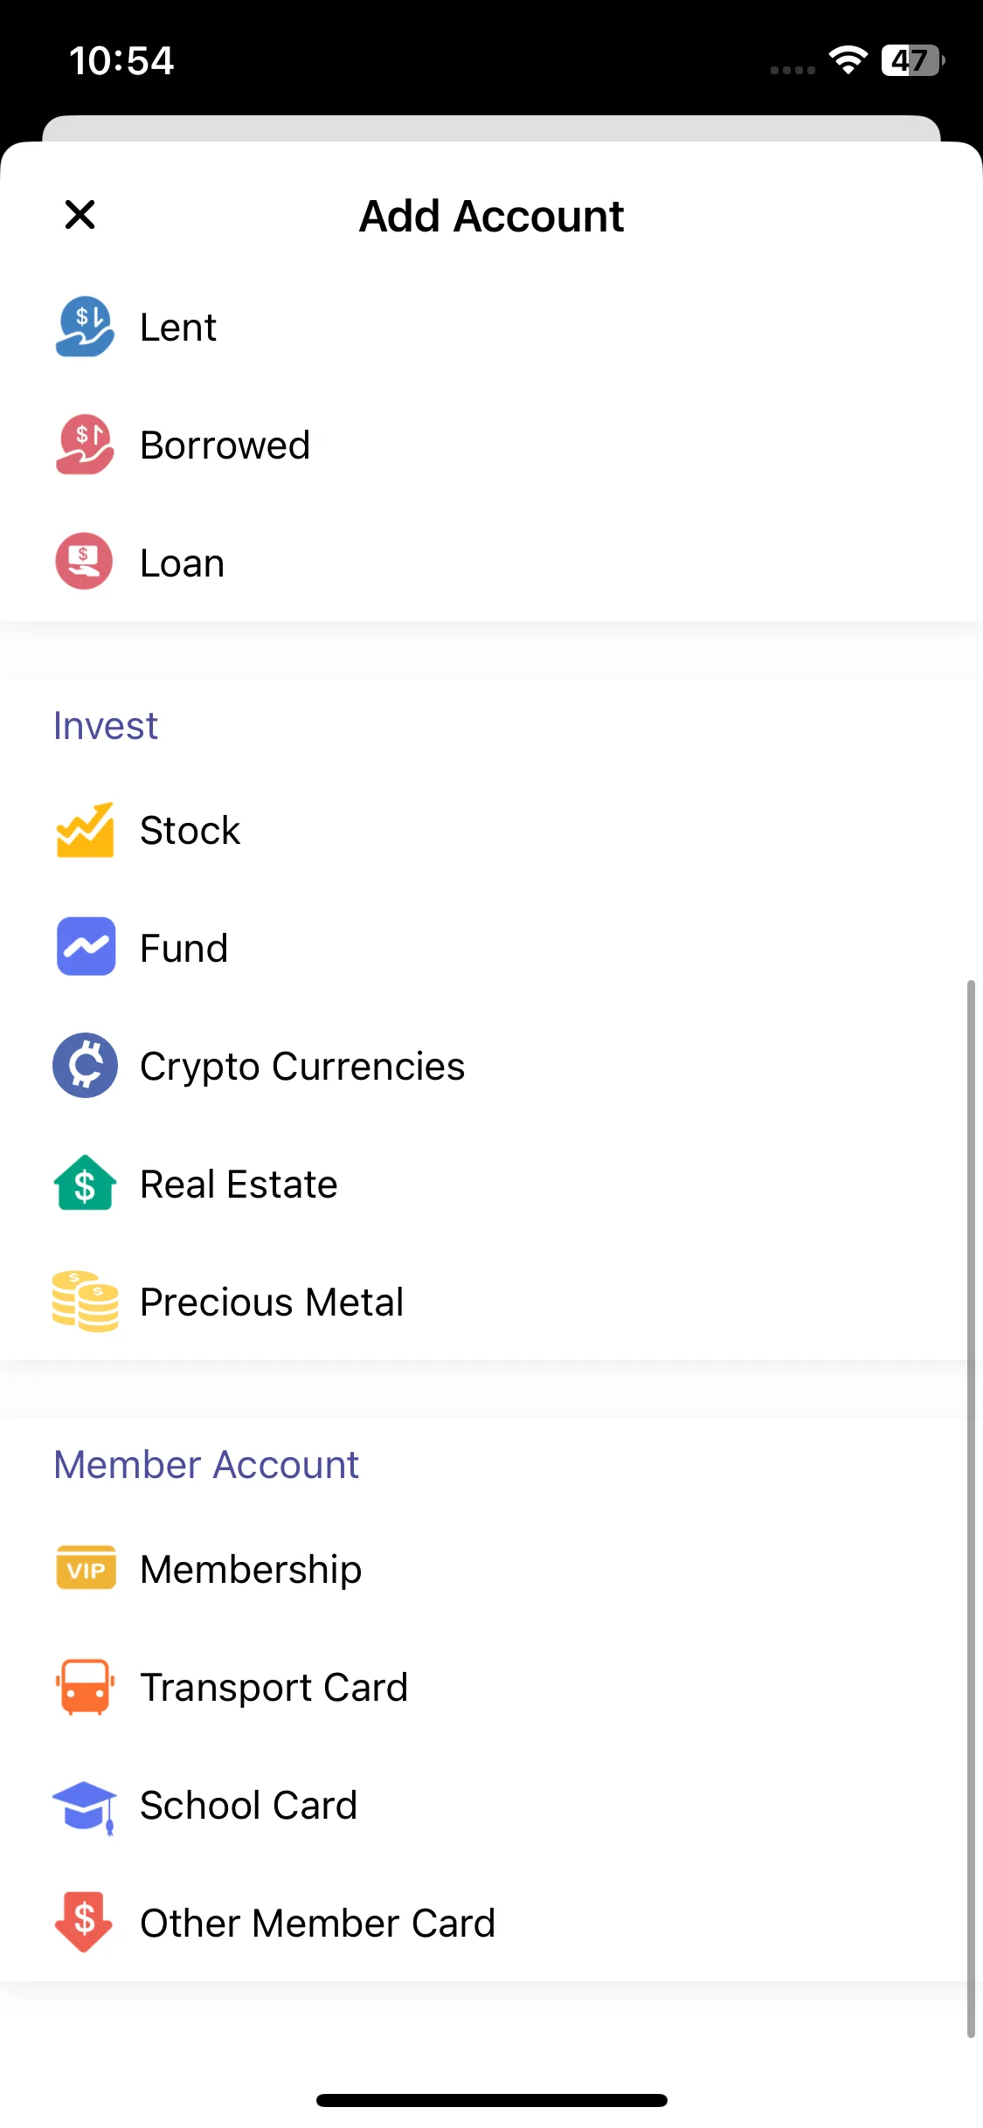The height and width of the screenshot is (2128, 983).
Task: Tap the round red Loan icon
Action: 85,562
